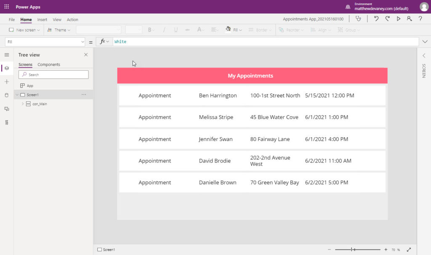Open the Insert menu

point(42,19)
